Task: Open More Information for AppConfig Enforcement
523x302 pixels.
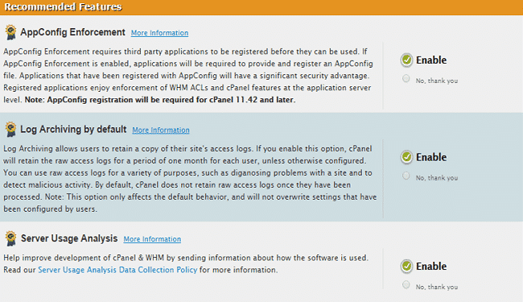Action: (159, 33)
